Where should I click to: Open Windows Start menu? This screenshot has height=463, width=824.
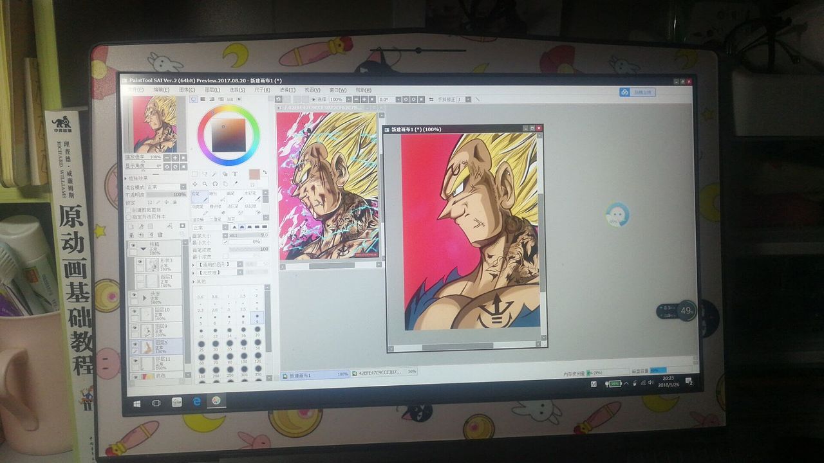pyautogui.click(x=137, y=403)
